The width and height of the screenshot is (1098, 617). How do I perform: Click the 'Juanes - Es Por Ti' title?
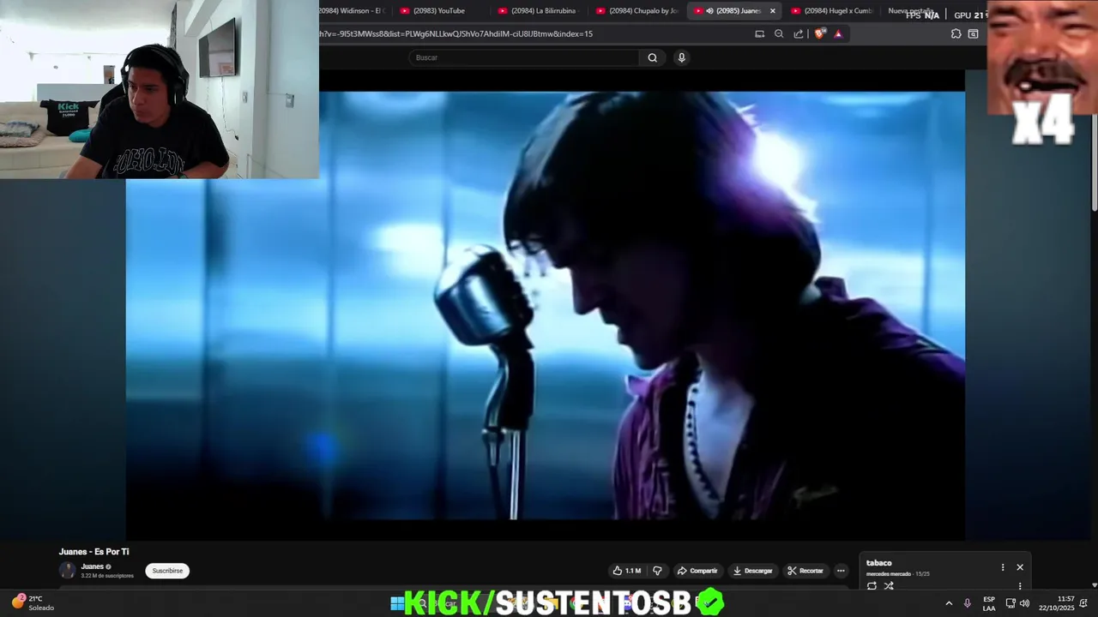pos(94,552)
